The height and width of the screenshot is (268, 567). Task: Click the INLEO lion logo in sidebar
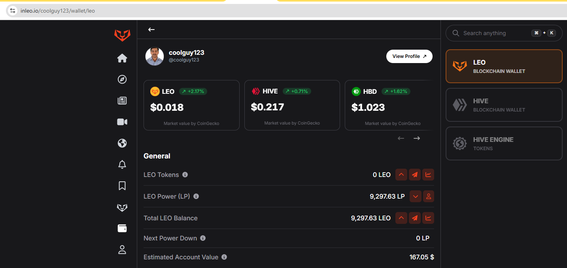[122, 35]
